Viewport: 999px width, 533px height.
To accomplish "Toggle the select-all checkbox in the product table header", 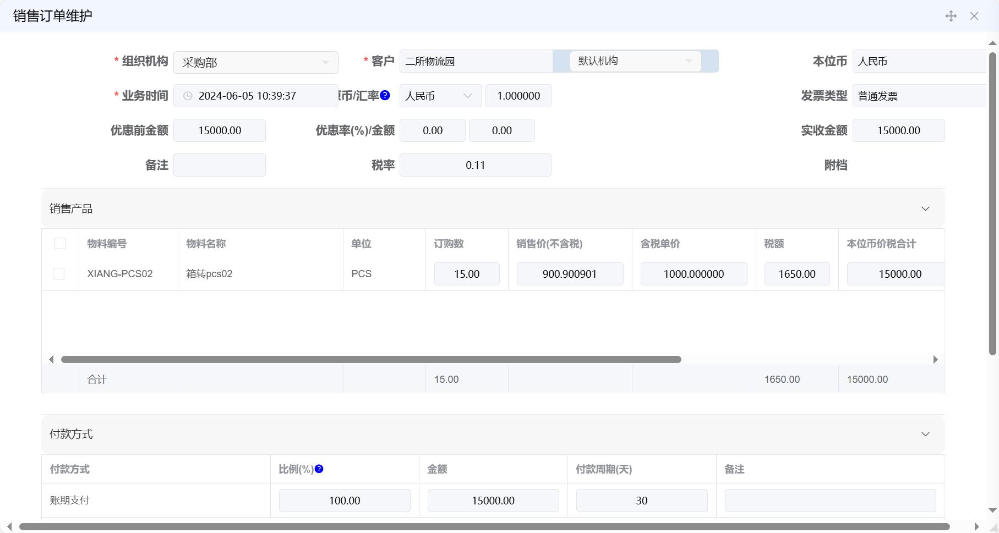I will pos(59,243).
